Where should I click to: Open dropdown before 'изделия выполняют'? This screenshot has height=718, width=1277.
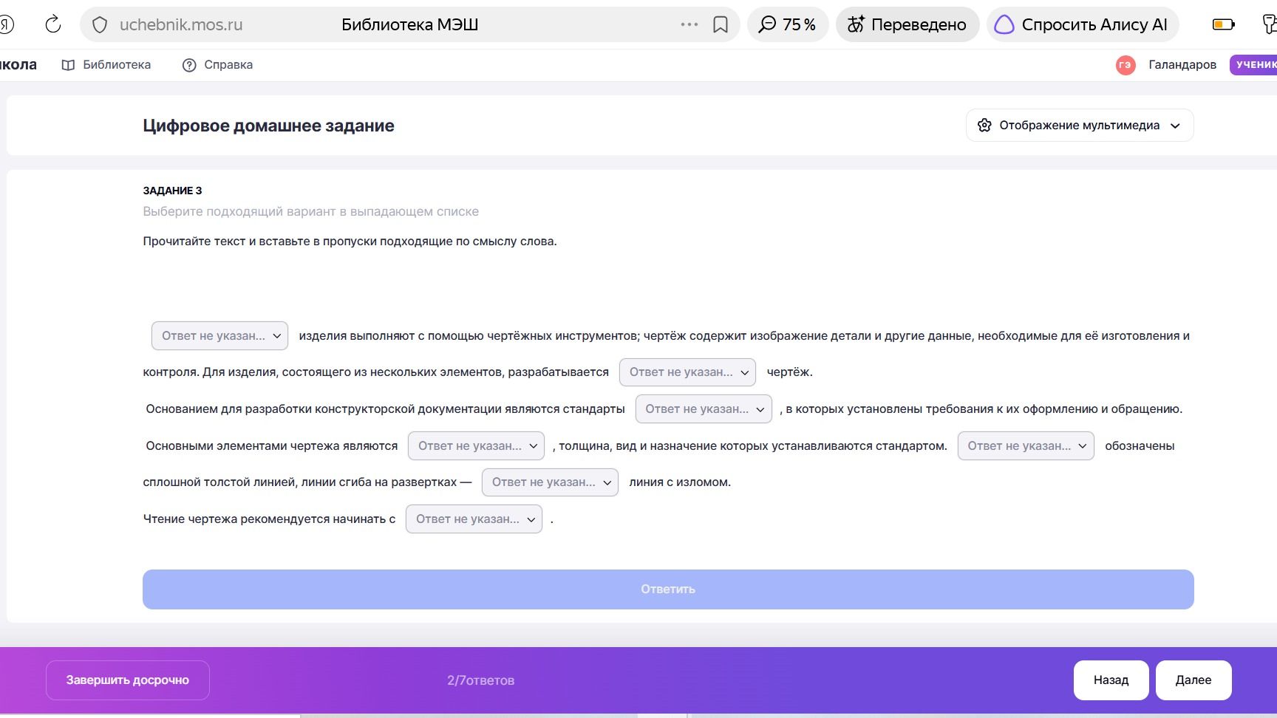tap(219, 335)
